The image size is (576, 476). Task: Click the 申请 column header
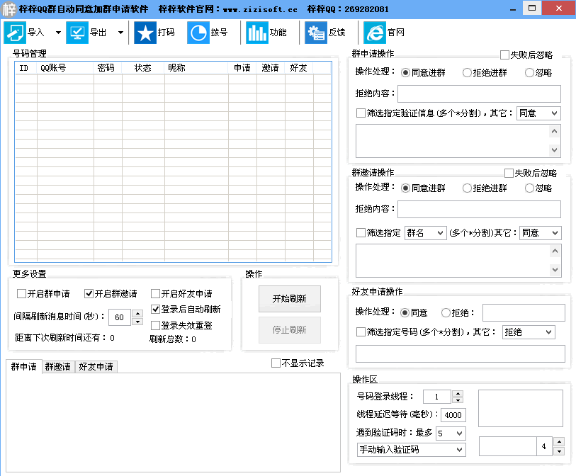click(242, 68)
